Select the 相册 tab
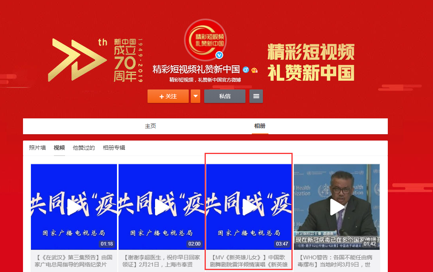 [x=260, y=126]
